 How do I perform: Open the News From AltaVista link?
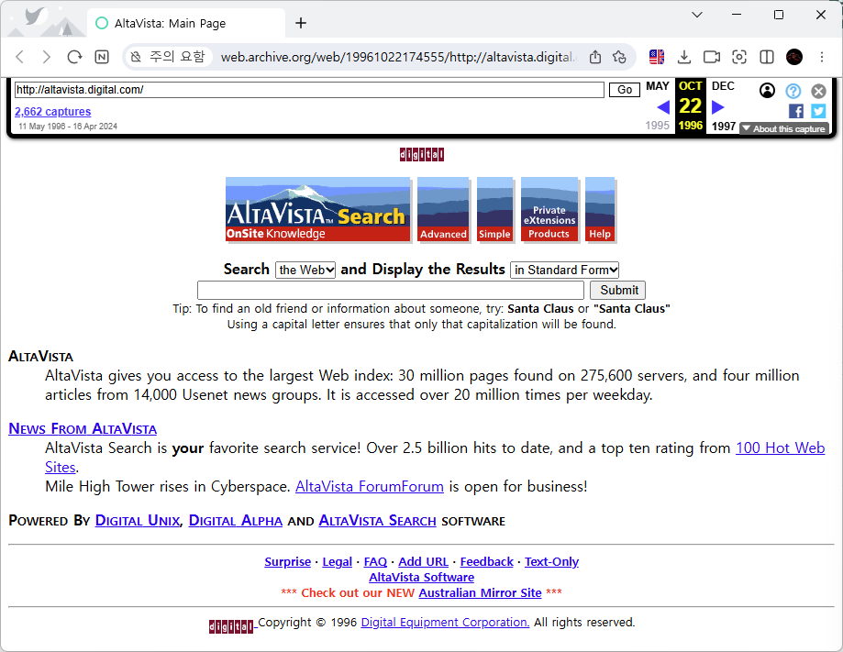pos(83,429)
